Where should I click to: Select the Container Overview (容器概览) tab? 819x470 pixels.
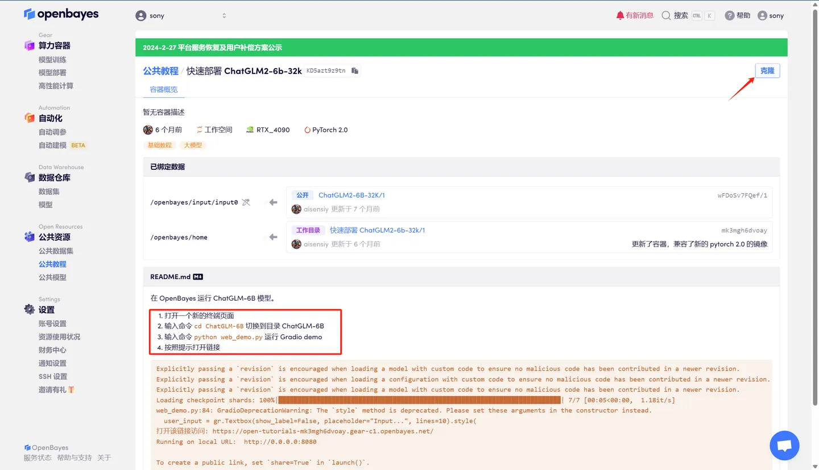[x=164, y=89]
